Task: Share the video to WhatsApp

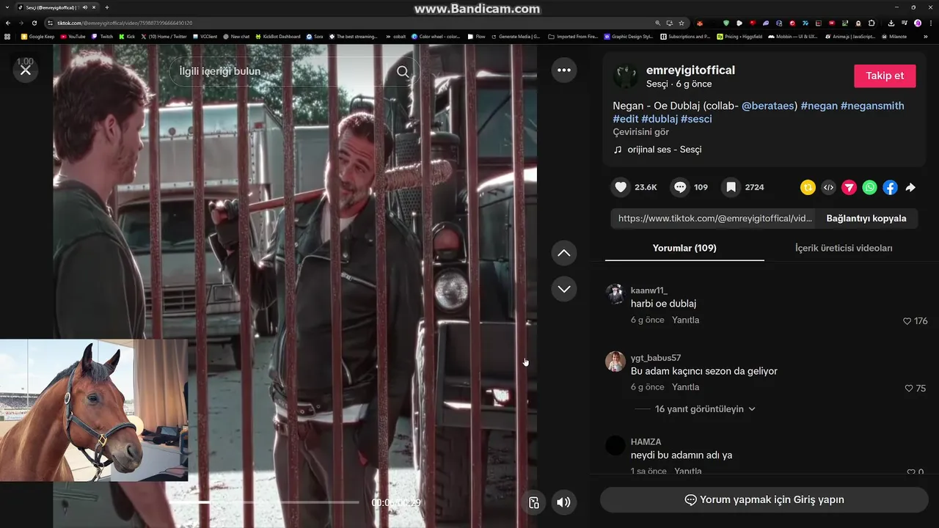Action: tap(869, 188)
